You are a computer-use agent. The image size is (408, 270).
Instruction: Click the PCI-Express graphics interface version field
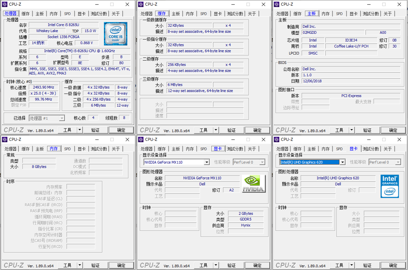pos(351,96)
